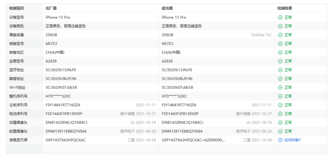The width and height of the screenshot is (331, 156).
Task: Click the green check icon in 前置摄像头 row
Action: 280,131
